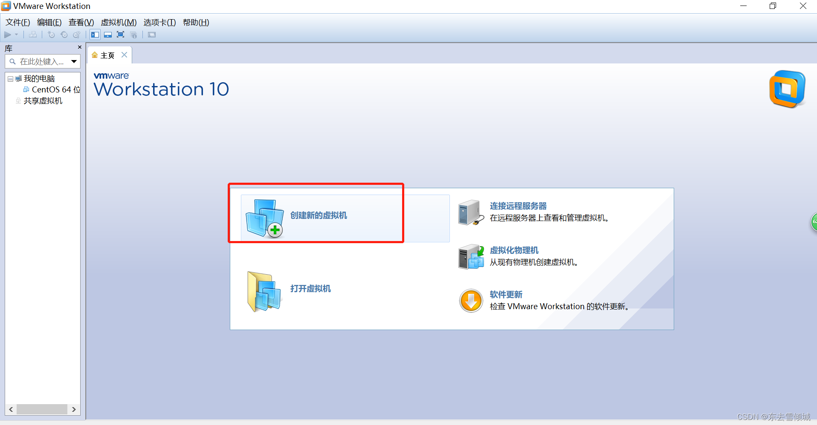Click the remote server connection icon

[x=471, y=212]
